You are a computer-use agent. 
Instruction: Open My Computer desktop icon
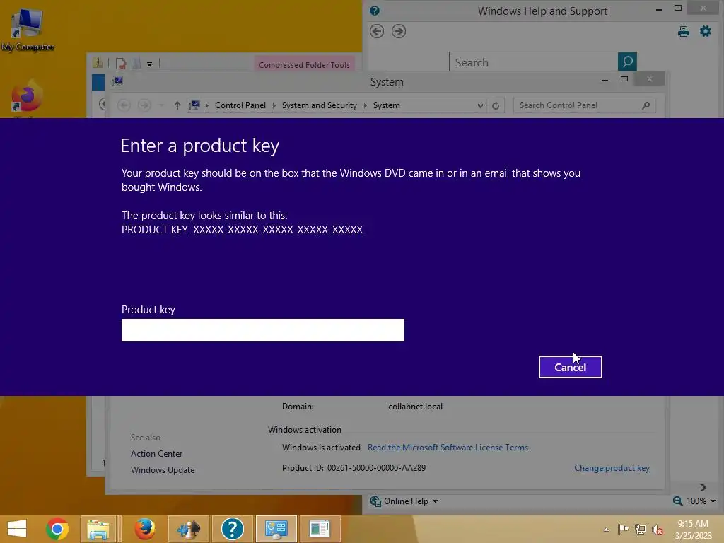pos(28,30)
